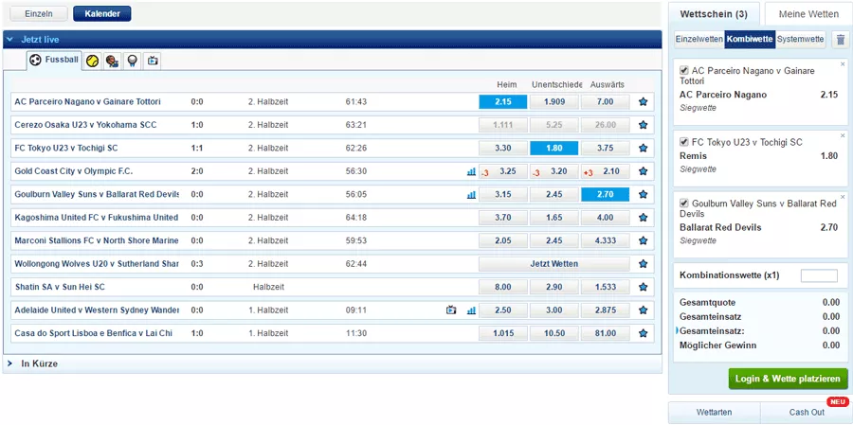Click Login & Wette platzieren button
The width and height of the screenshot is (853, 425).
tap(788, 379)
